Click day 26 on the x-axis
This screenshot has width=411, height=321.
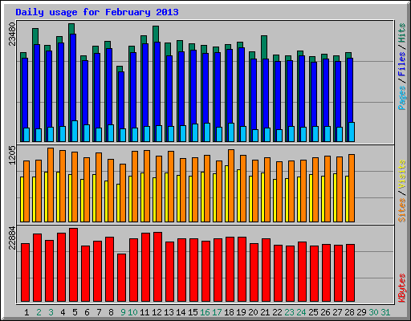click(325, 312)
